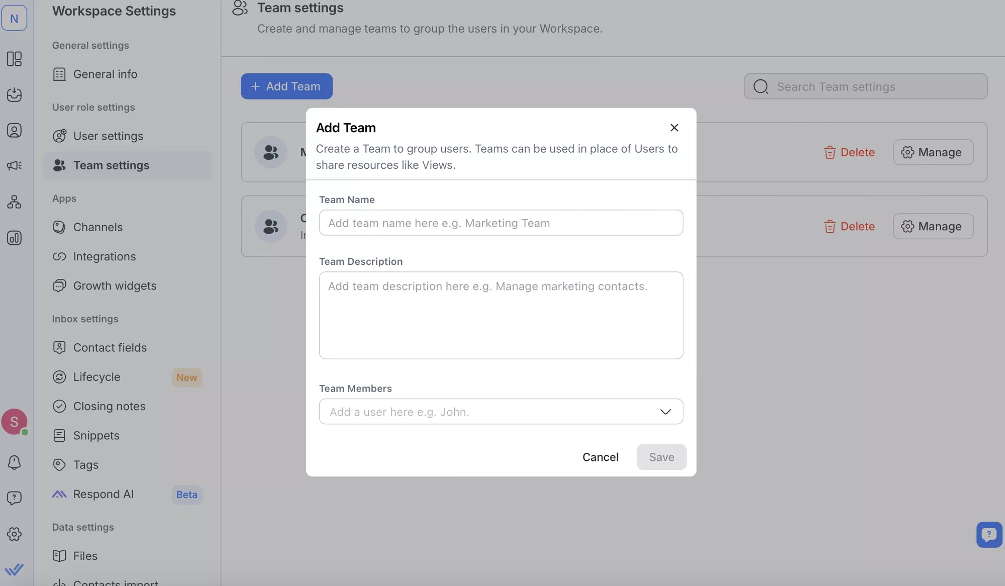Open the chat support widget icon
Image resolution: width=1005 pixels, height=586 pixels.
[988, 534]
